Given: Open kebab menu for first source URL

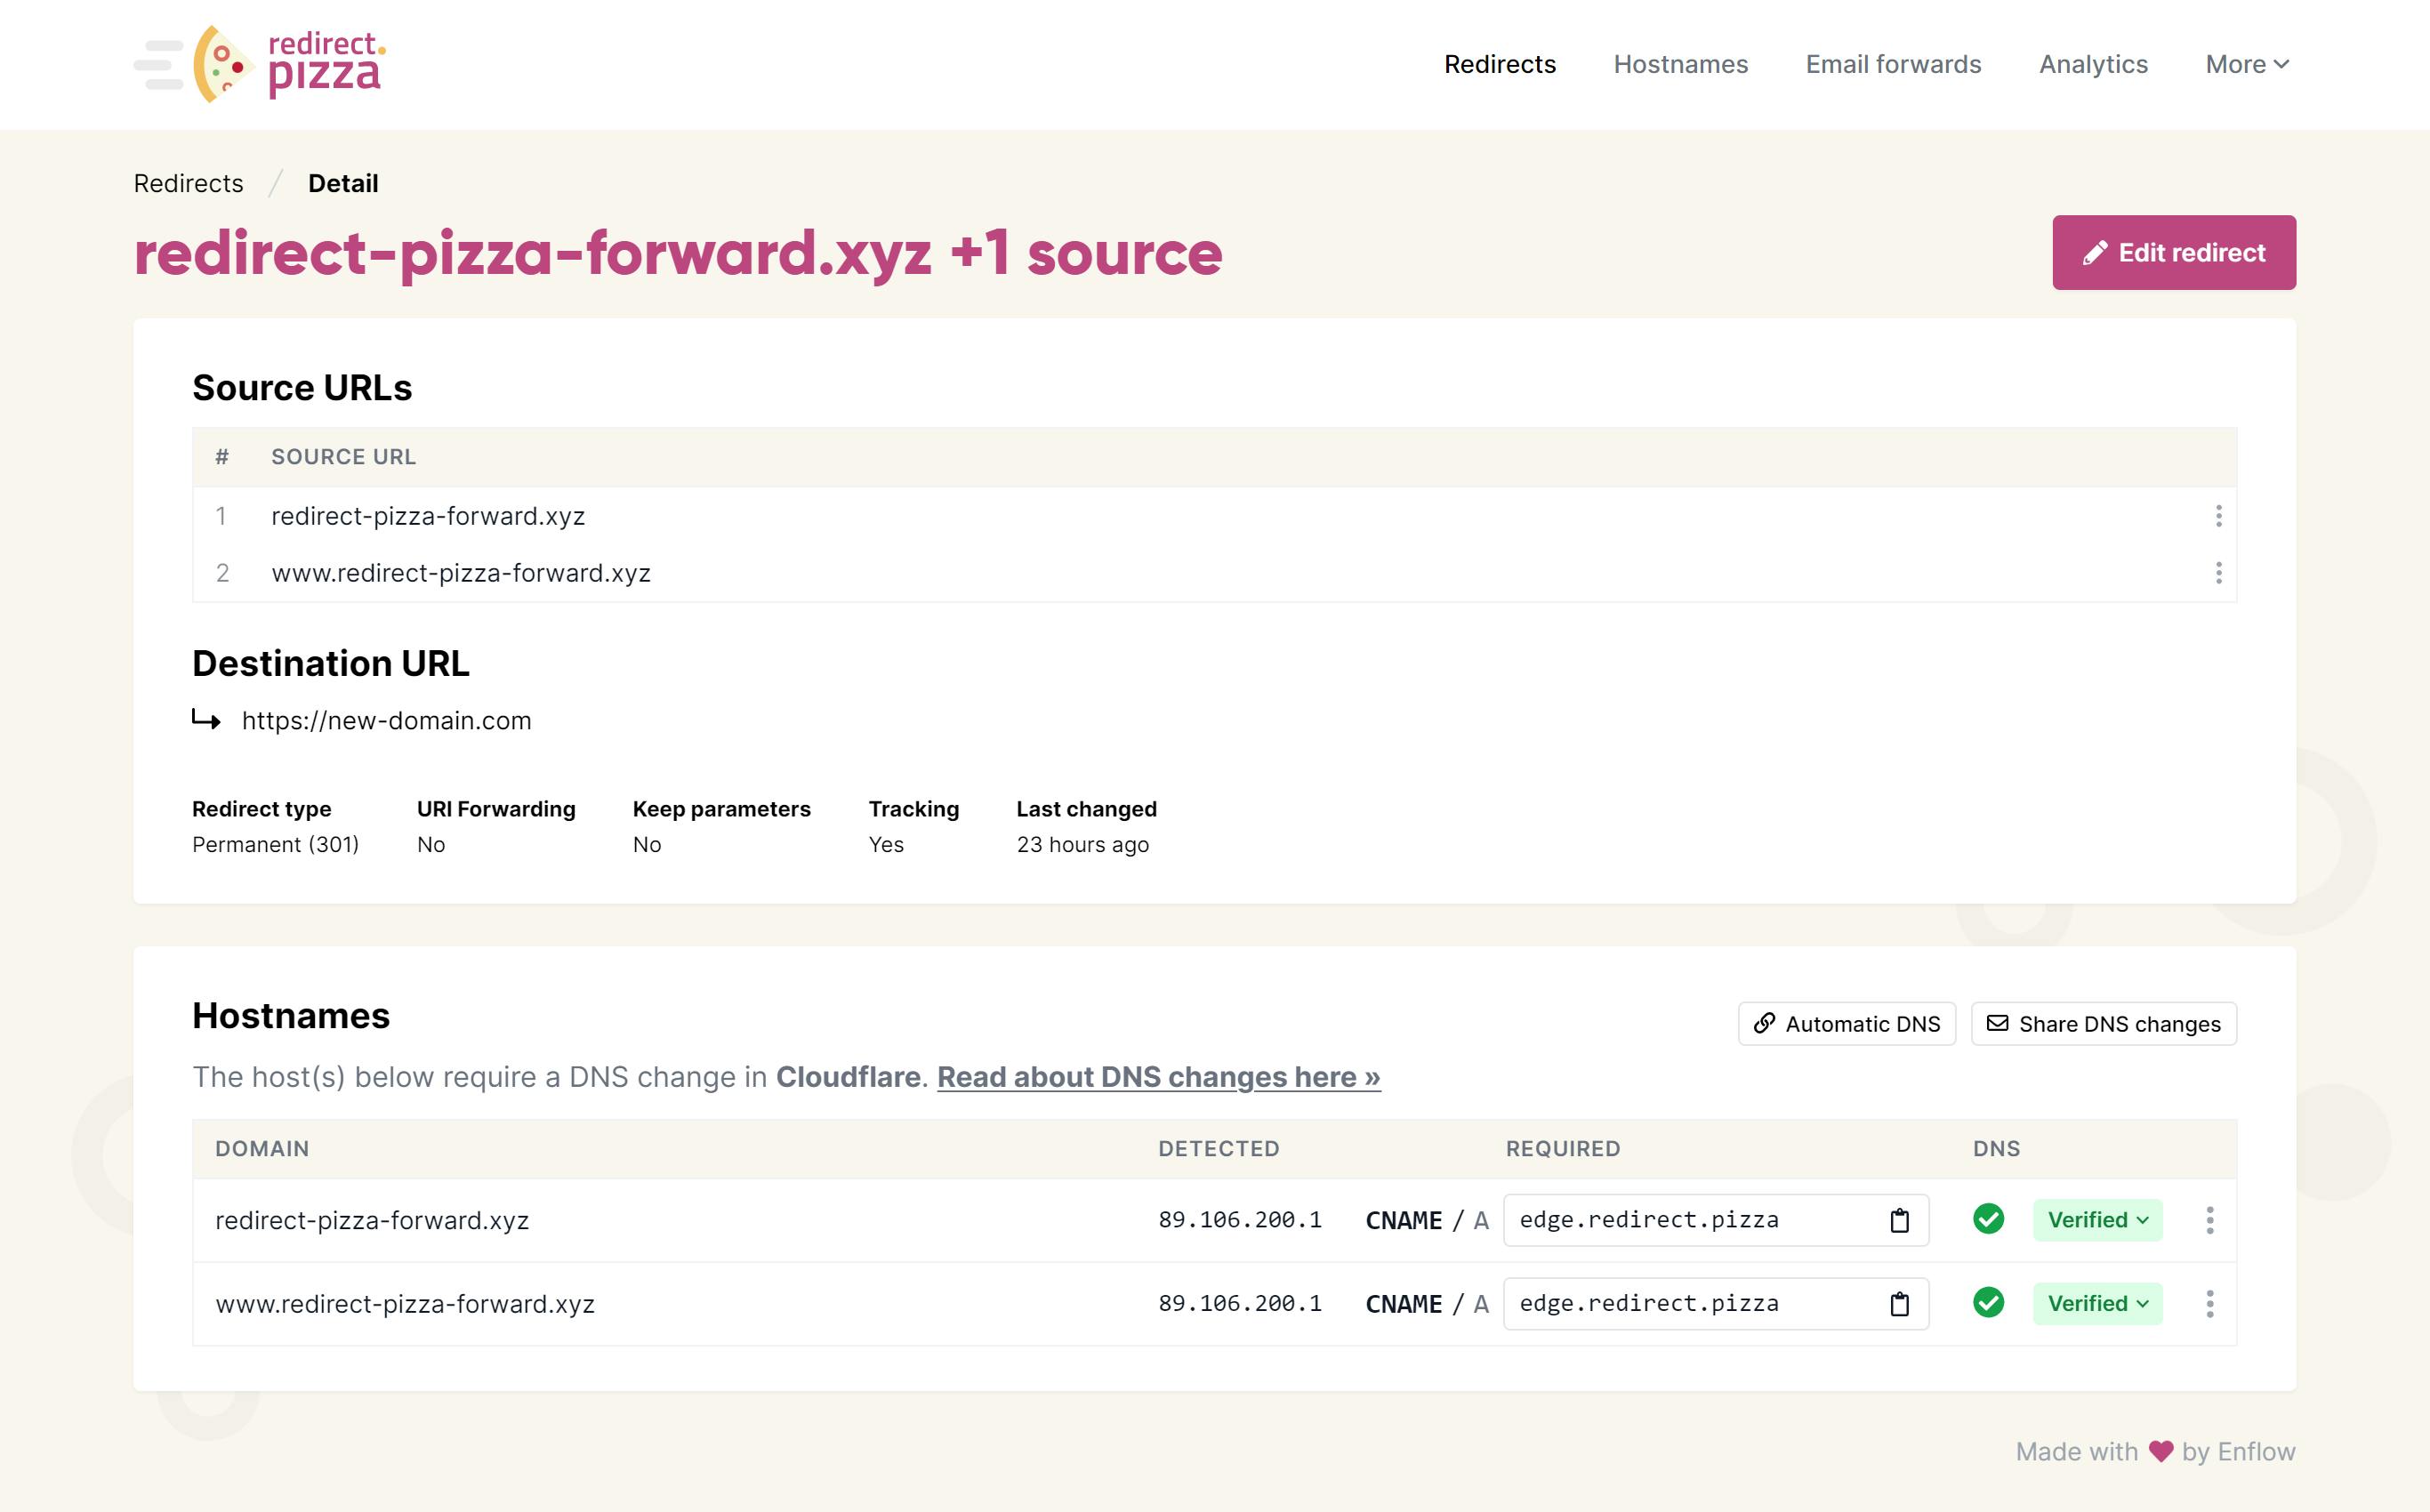Looking at the screenshot, I should [x=2218, y=516].
